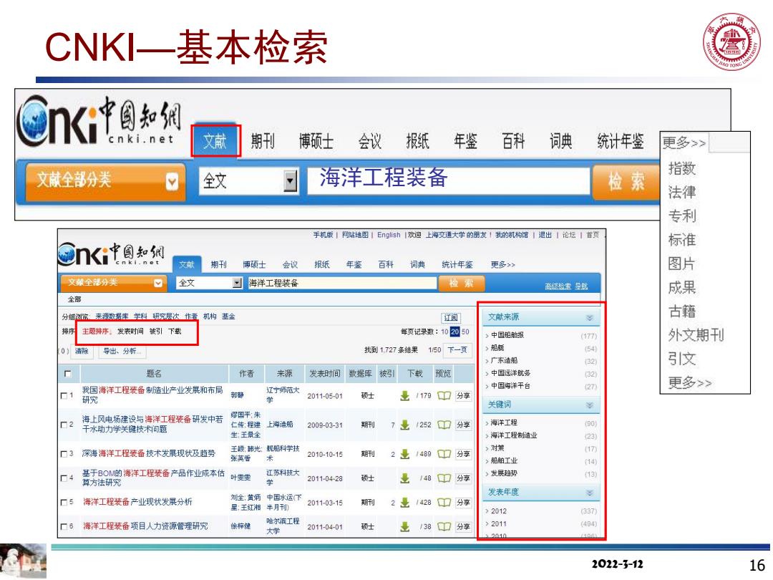Select the 文献 tab in the large banner
Image resolution: width=773 pixels, height=580 pixels.
[x=215, y=142]
